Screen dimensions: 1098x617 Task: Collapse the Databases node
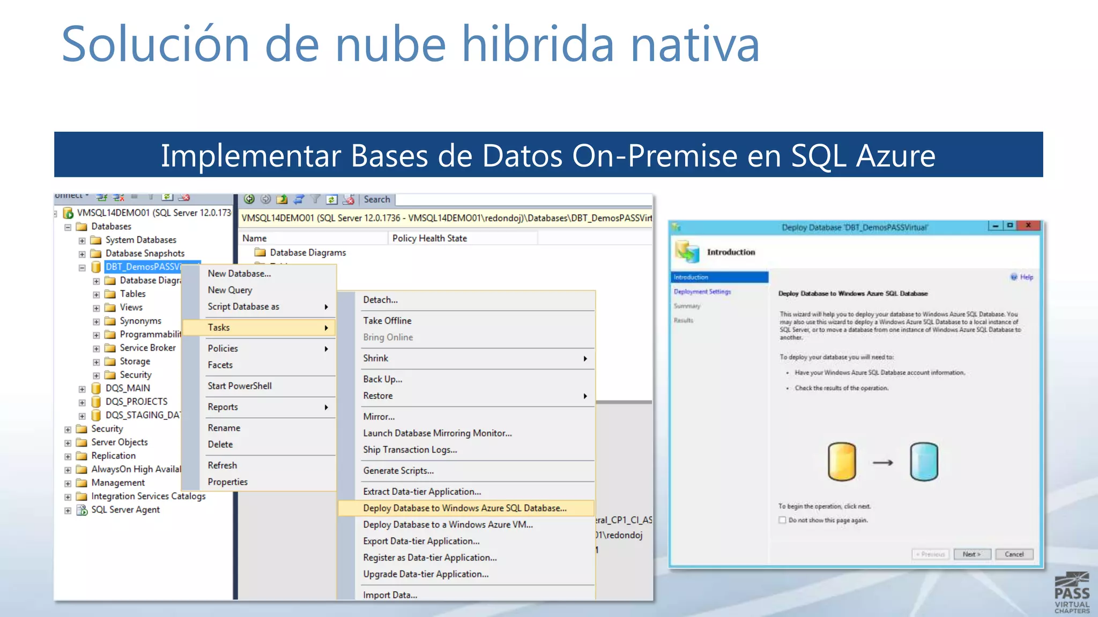pyautogui.click(x=68, y=227)
